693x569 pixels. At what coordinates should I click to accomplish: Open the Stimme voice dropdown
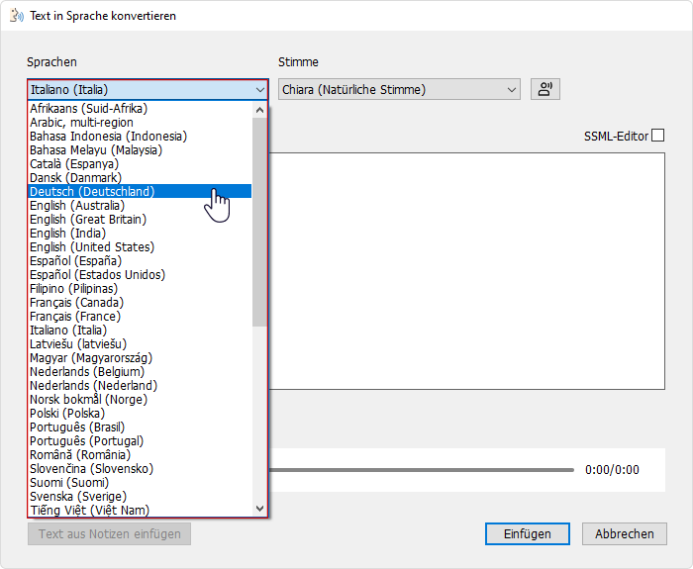pos(399,90)
